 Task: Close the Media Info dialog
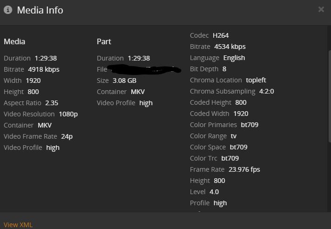321,9
